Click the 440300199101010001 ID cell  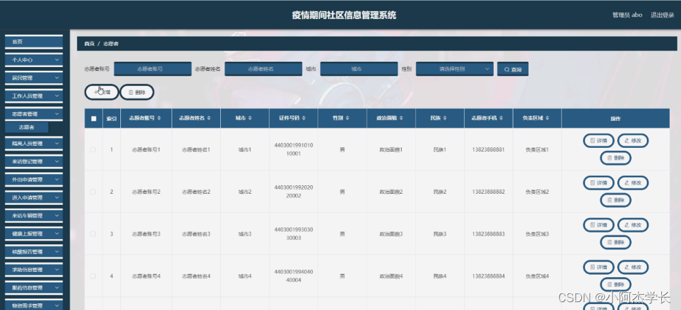click(294, 149)
